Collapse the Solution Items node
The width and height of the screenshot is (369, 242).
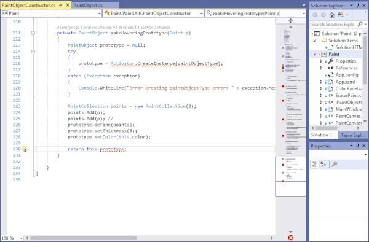[315, 41]
